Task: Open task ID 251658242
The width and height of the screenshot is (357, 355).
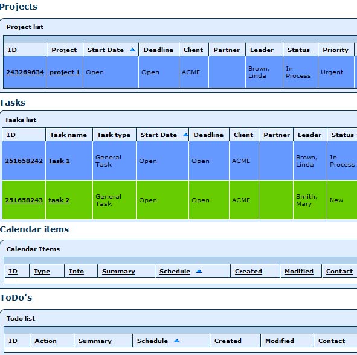Action: (x=24, y=161)
